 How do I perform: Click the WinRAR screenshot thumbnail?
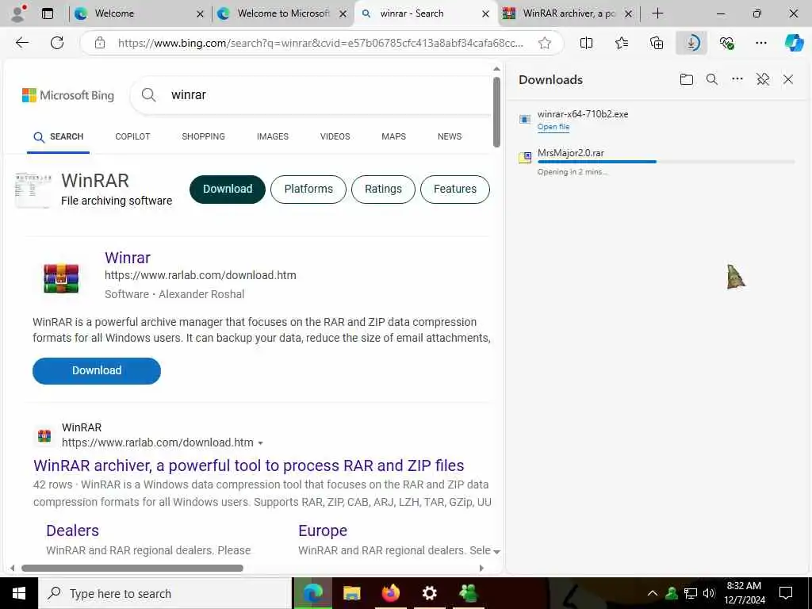tap(33, 190)
